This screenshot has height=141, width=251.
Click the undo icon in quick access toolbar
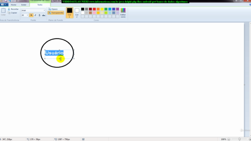[x=10, y=1]
